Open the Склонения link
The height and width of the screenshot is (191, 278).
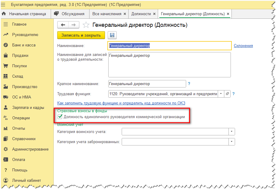pyautogui.click(x=243, y=46)
